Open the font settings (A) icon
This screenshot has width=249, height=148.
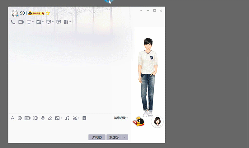13,118
